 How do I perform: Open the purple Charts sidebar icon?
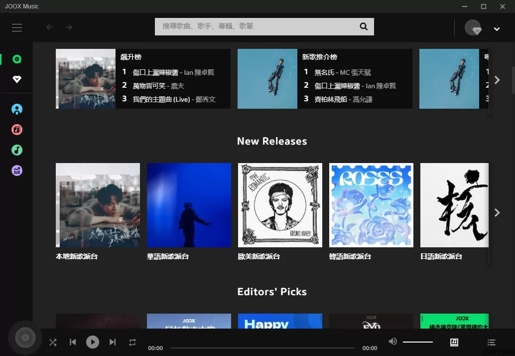pos(17,171)
